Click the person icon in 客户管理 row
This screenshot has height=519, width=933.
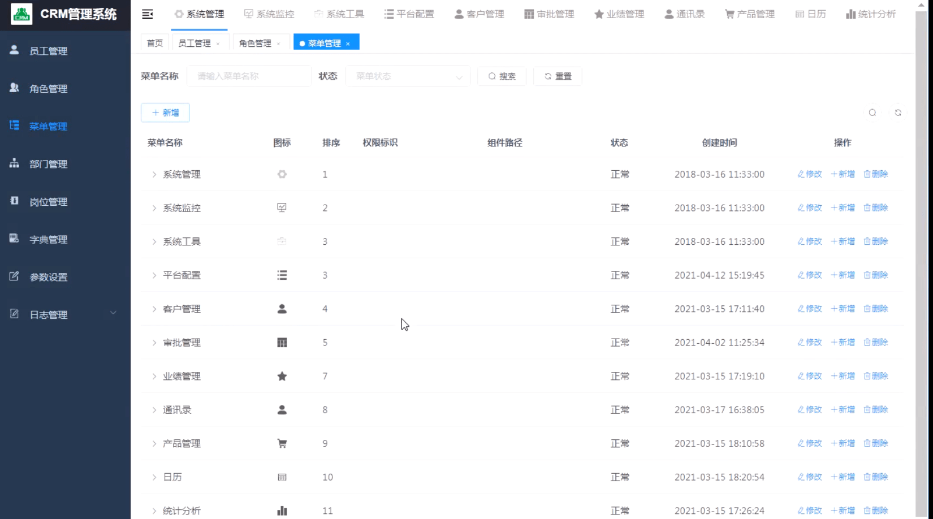[x=282, y=309]
